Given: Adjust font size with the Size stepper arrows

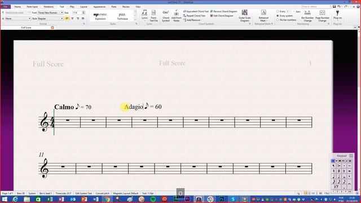Looking at the screenshot, I should point(83,12).
